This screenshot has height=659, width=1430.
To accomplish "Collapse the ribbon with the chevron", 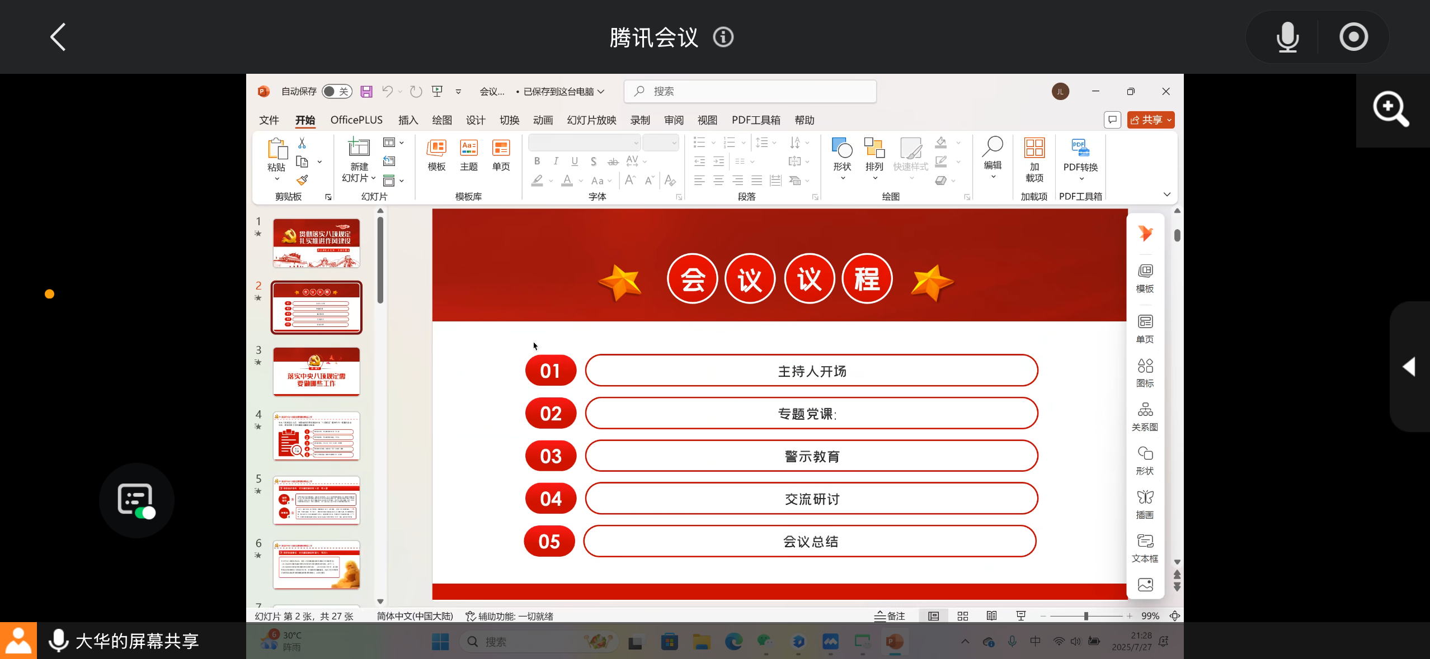I will (1166, 195).
